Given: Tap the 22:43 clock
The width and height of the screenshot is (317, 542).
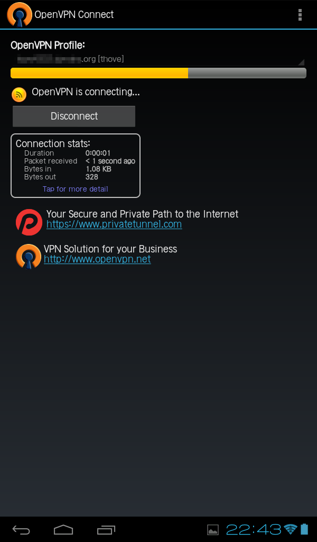Looking at the screenshot, I should pos(254,529).
